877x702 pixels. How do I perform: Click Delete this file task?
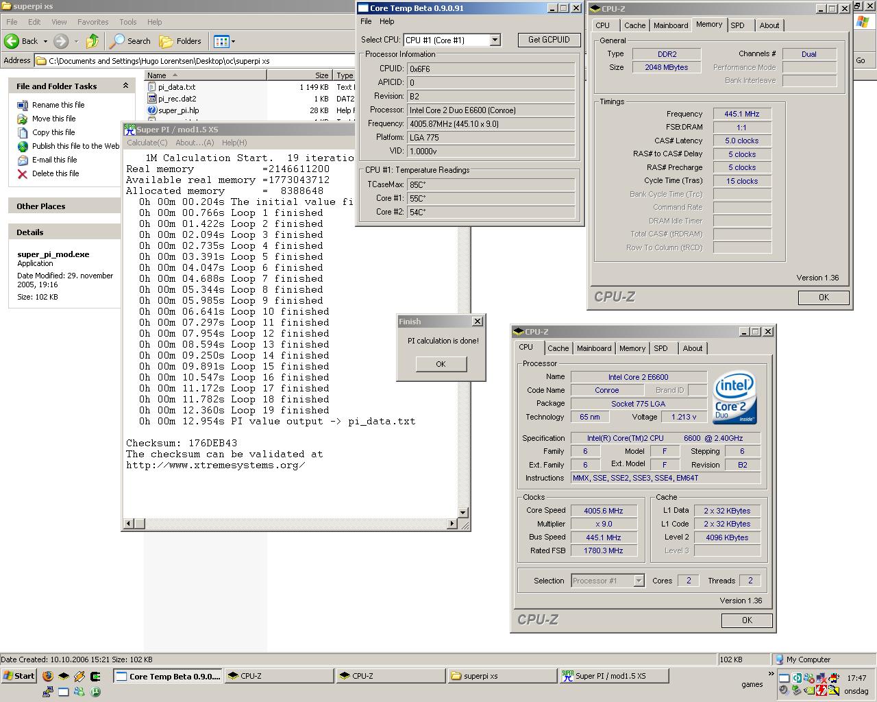(x=55, y=173)
